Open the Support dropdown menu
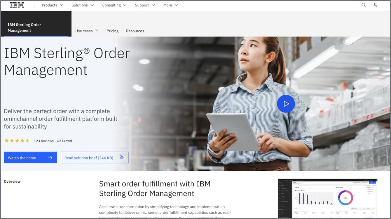Image resolution: width=391 pixels, height=219 pixels. click(145, 5)
